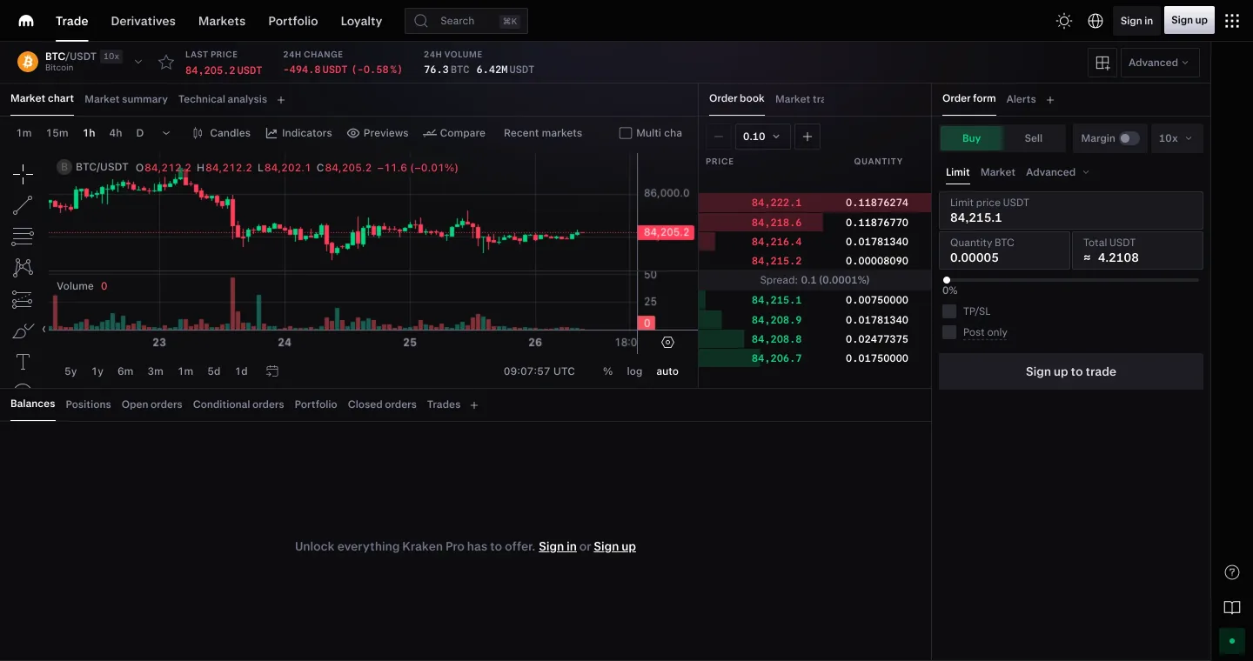Viewport: 1253px width, 661px height.
Task: Check the Multi chart checkbox
Action: tap(625, 133)
